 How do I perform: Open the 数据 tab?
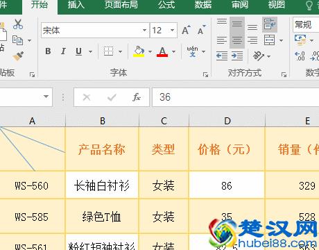(203, 5)
